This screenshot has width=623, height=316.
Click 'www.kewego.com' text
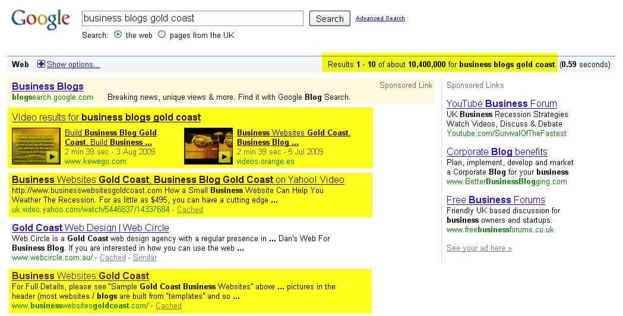pyautogui.click(x=96, y=162)
